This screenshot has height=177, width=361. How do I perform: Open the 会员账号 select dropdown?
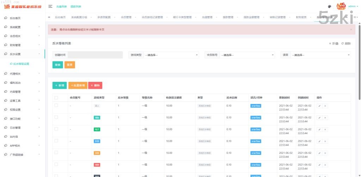click(247, 55)
